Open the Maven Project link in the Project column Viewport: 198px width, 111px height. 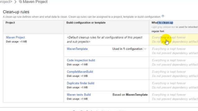15,37
